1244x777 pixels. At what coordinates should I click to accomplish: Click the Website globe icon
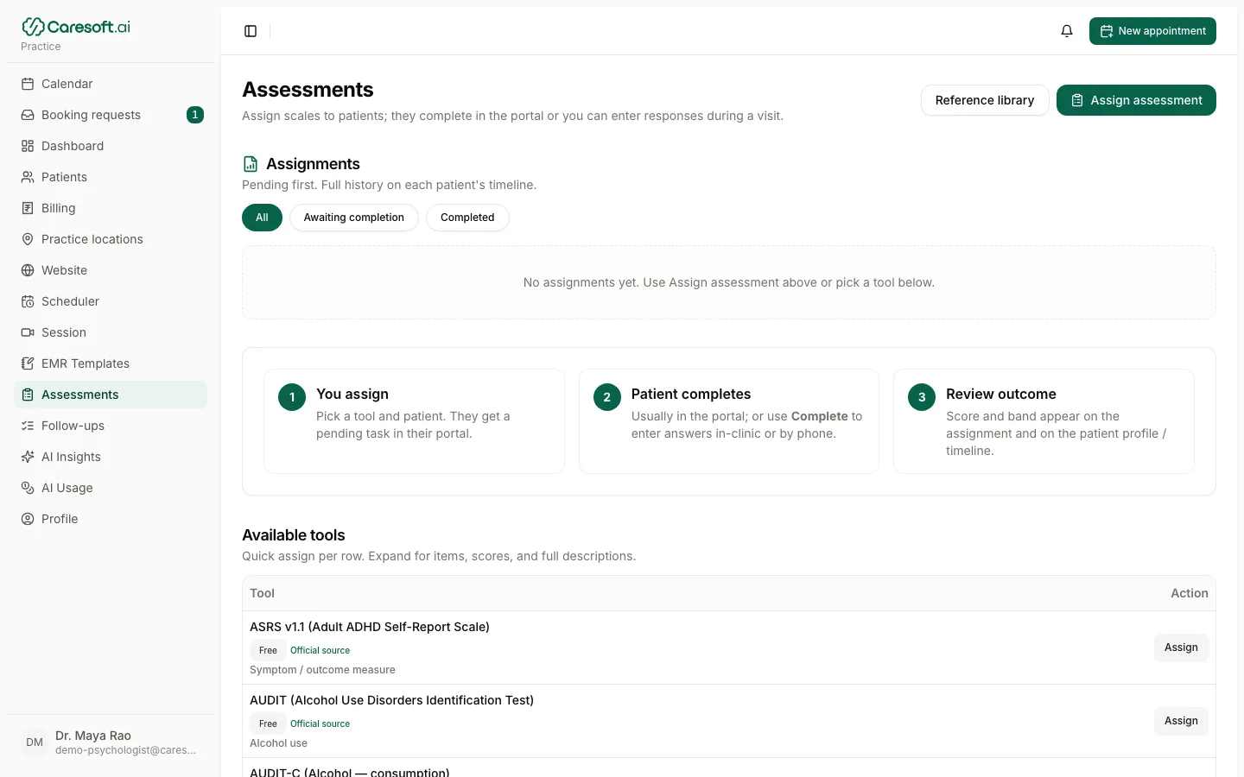pos(28,270)
